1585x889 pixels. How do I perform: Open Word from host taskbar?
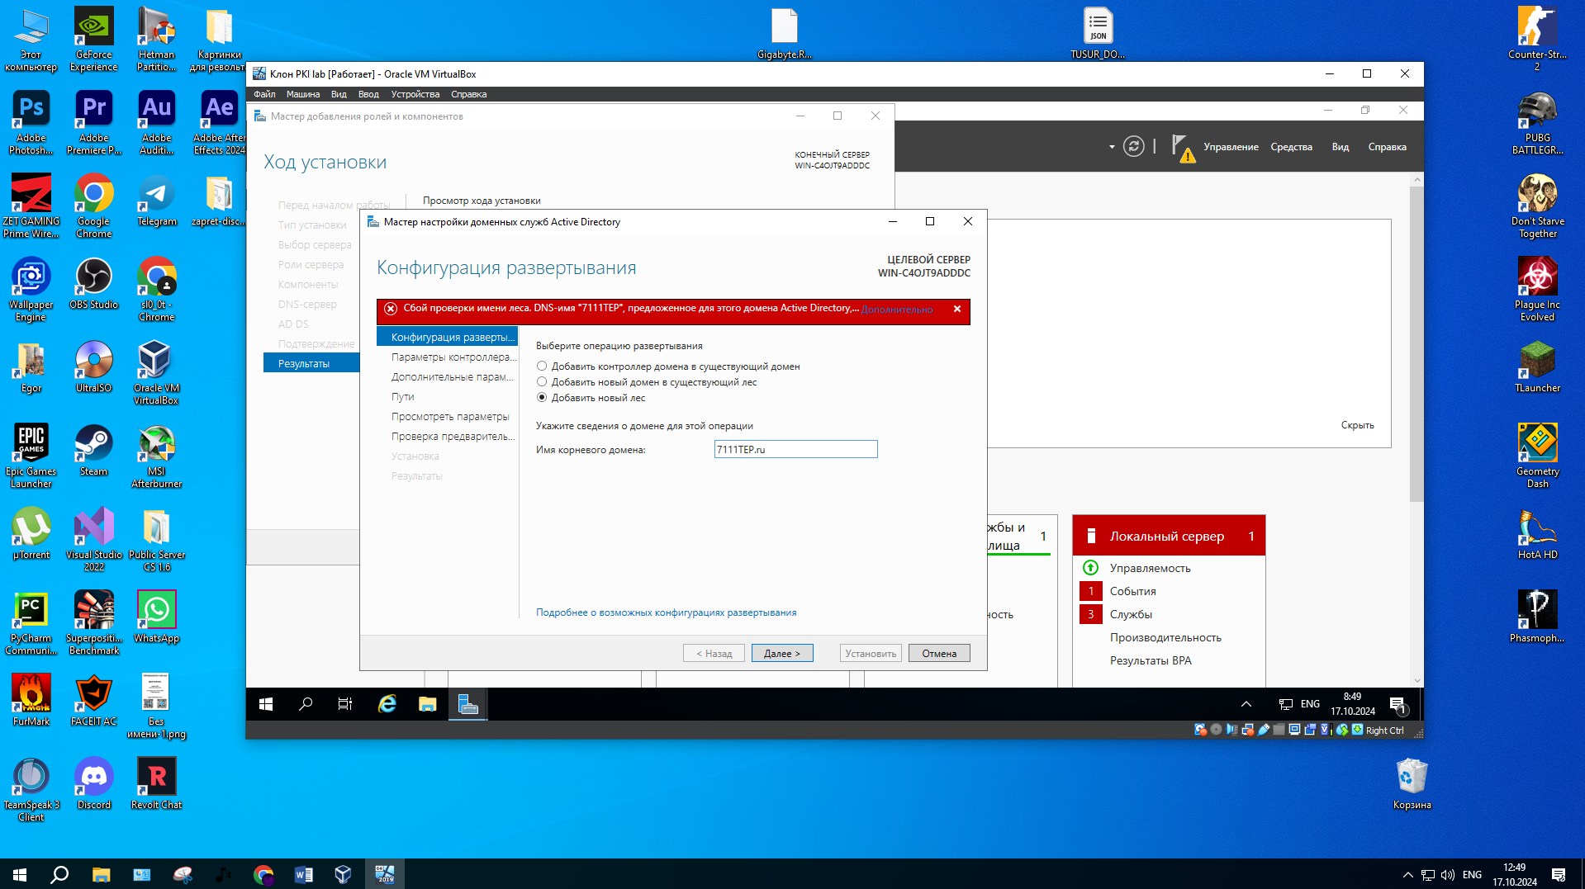tap(304, 874)
